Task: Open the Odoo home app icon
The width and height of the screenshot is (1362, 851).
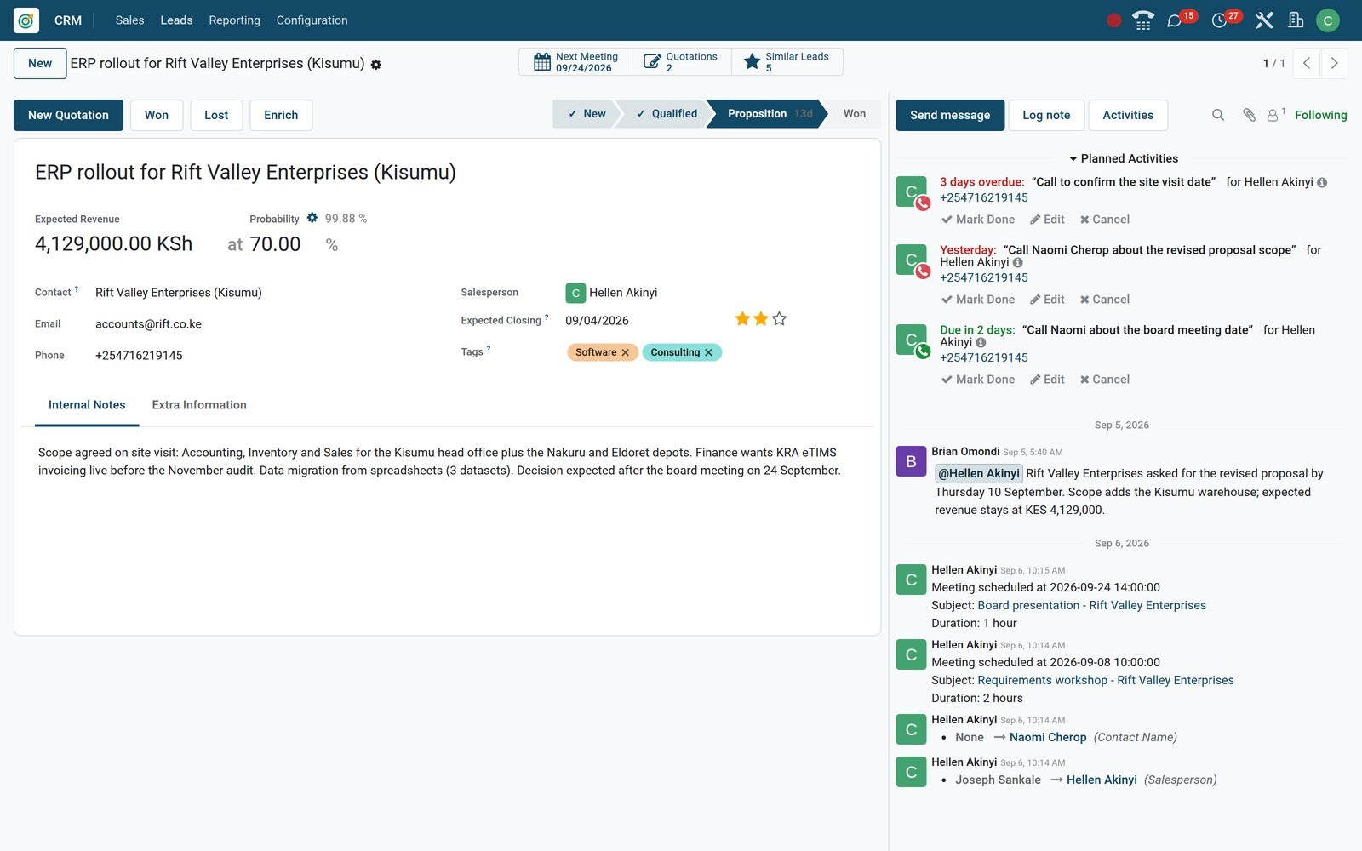Action: pos(26,20)
